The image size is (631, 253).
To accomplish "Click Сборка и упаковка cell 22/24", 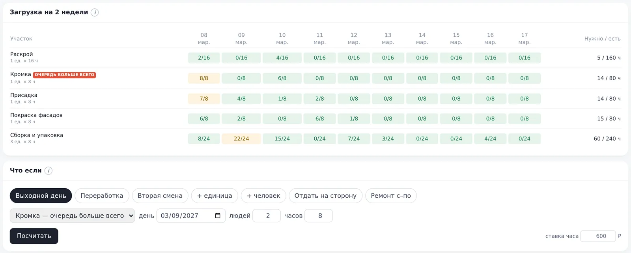I will tap(241, 139).
